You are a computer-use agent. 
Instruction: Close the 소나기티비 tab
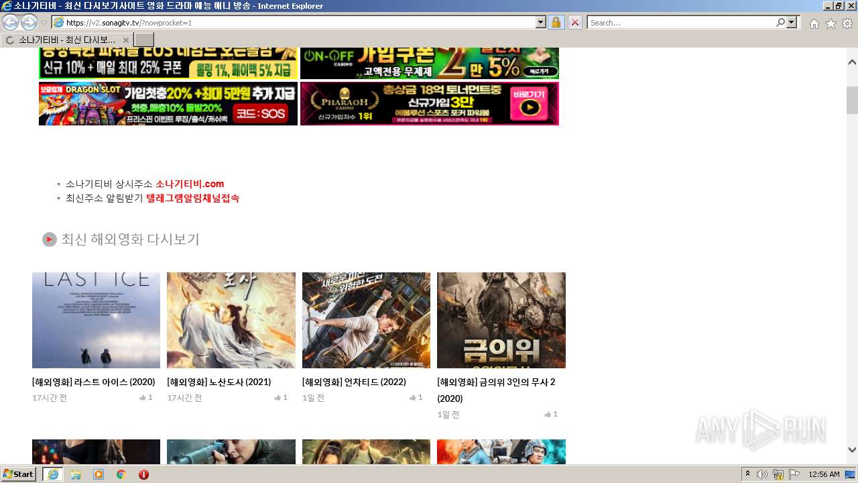tap(125, 40)
